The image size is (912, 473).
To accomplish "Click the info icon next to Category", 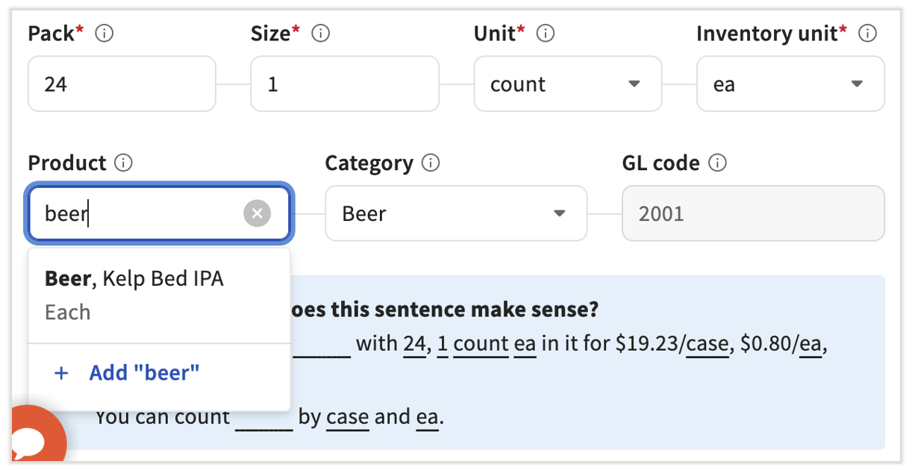I will click(430, 163).
